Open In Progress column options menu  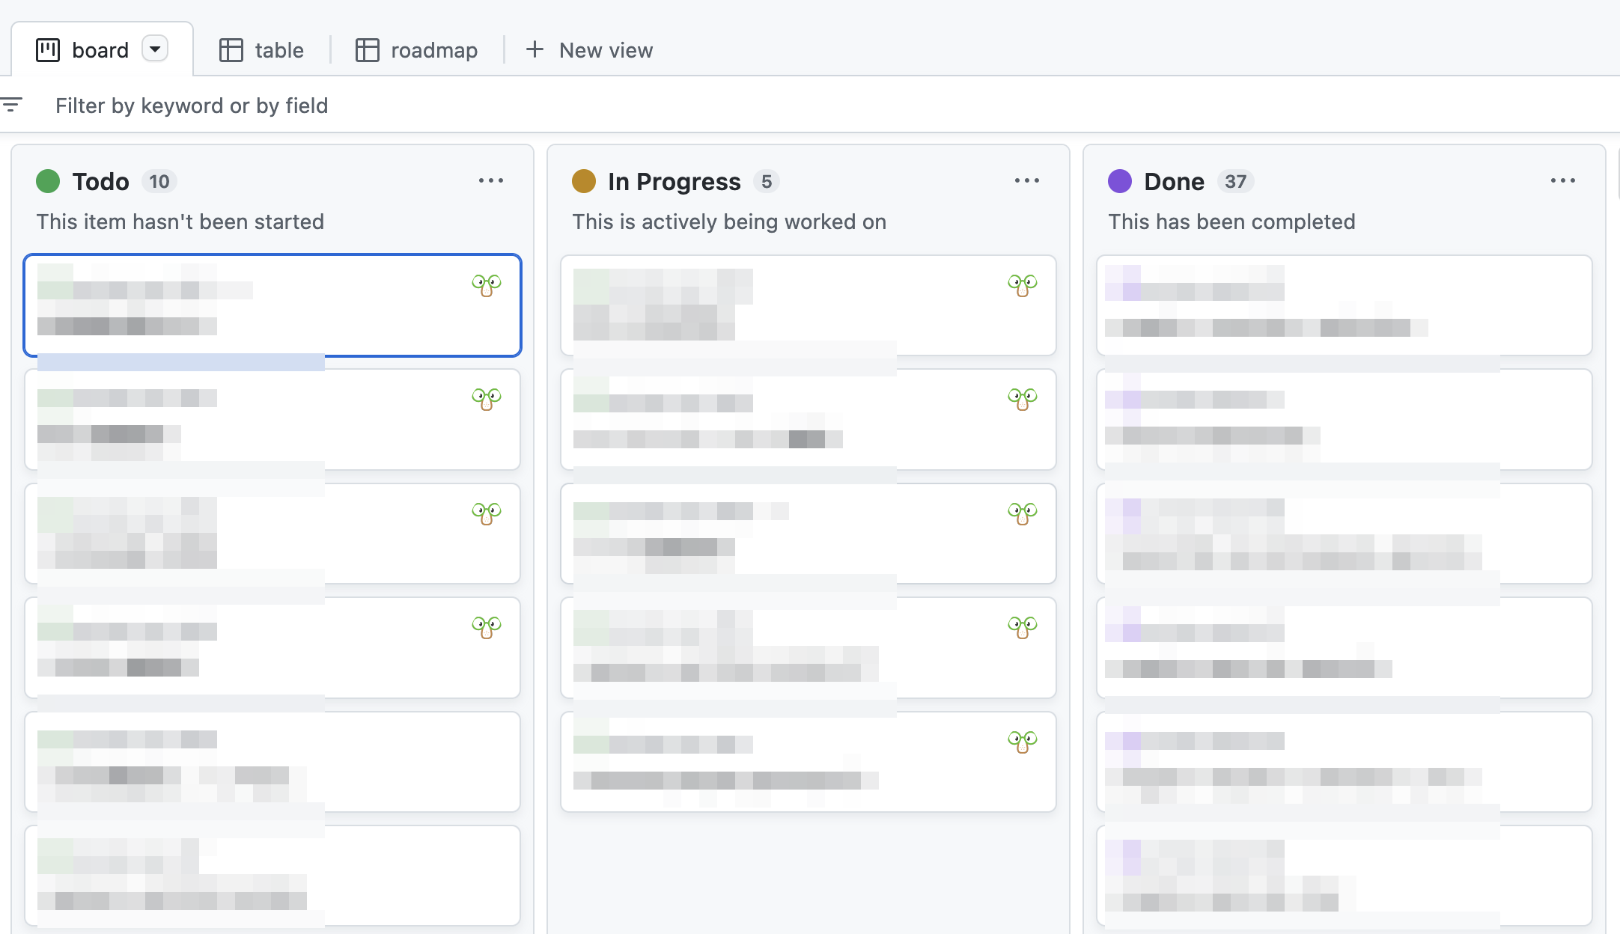click(1027, 181)
